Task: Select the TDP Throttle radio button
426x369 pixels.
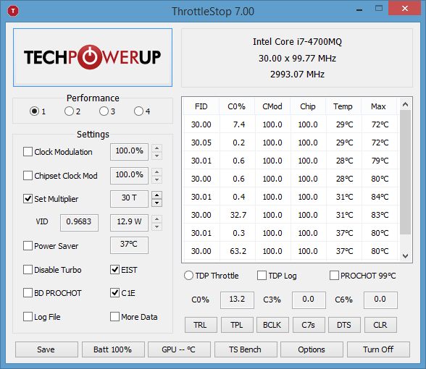Action: click(188, 276)
